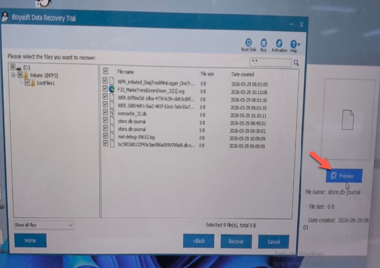
Task: Toggle the Volume 1(NTFS) checkbox
Action: [x=20, y=75]
